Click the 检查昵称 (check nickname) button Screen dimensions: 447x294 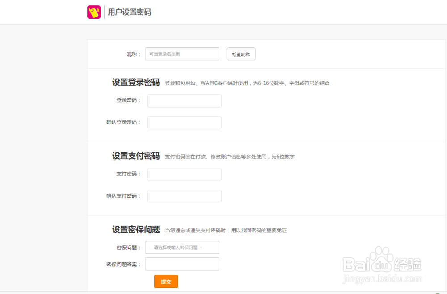pyautogui.click(x=241, y=54)
